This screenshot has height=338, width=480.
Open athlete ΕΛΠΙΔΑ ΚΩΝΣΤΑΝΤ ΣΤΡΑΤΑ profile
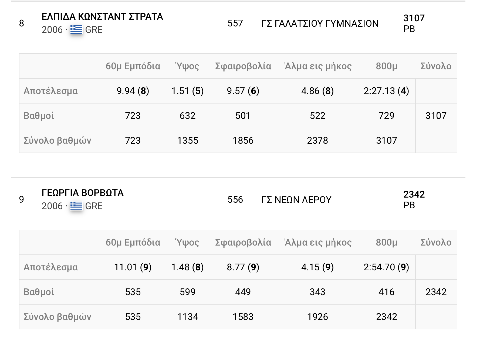point(102,17)
